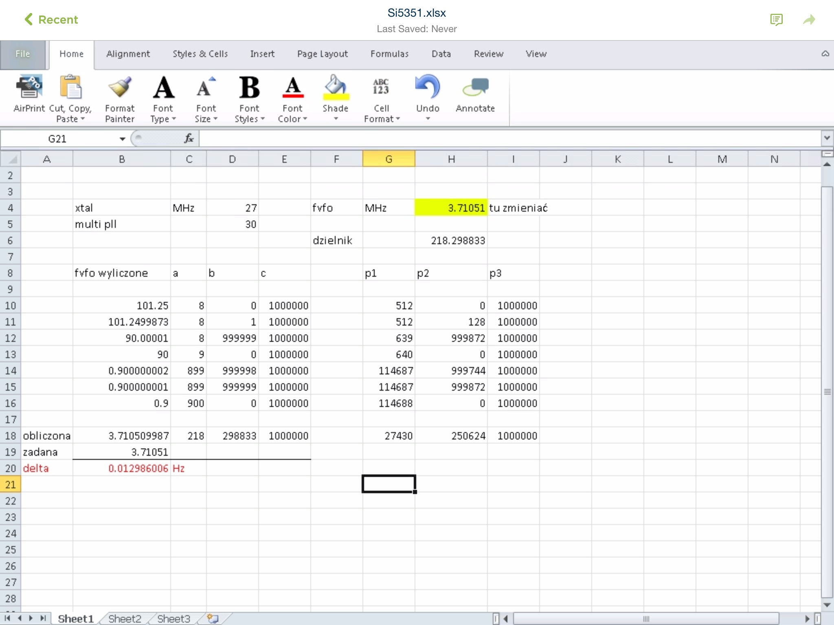Click the fx insert function icon
The width and height of the screenshot is (834, 625).
tap(189, 139)
